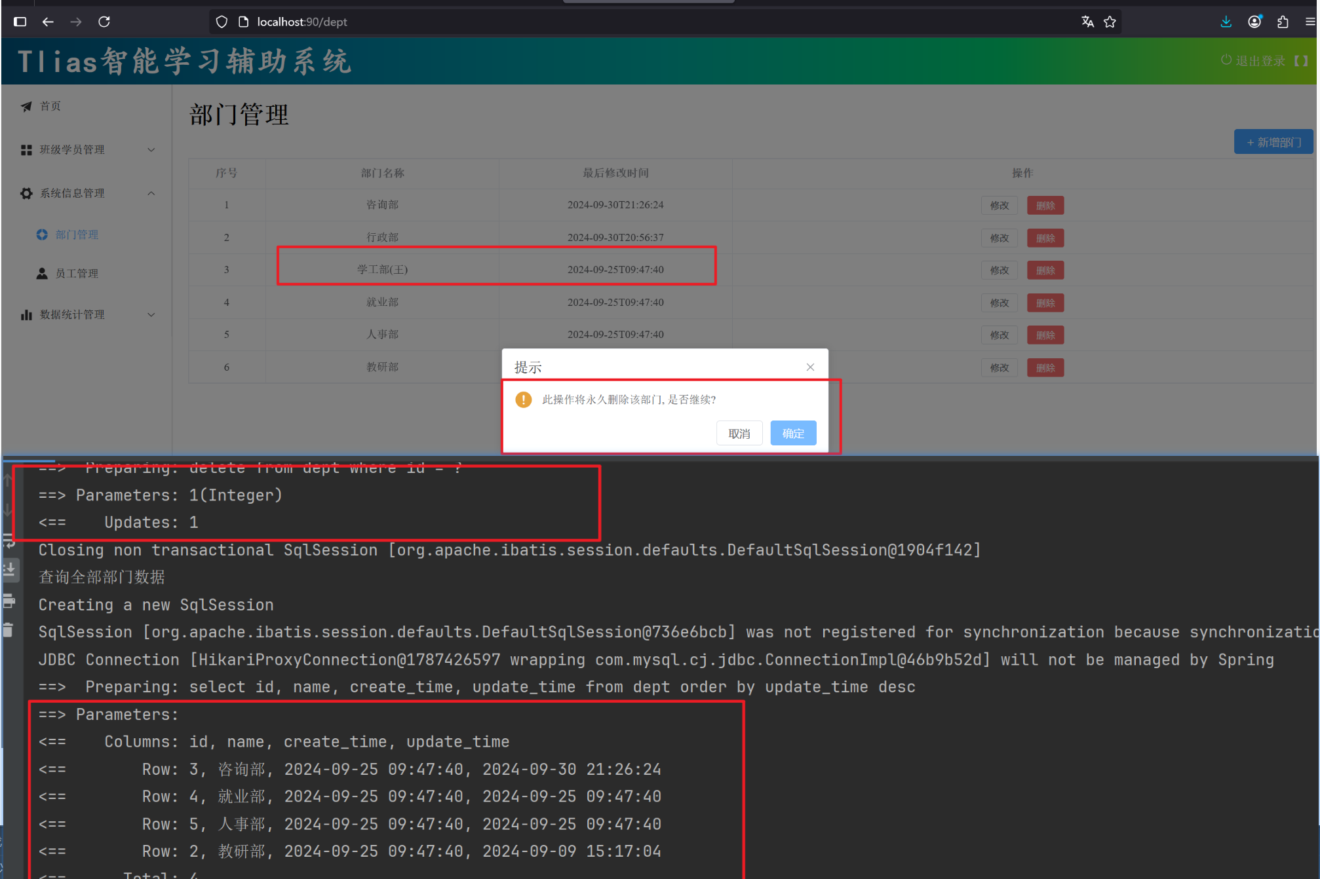Expand the 数据统计管理 menu chevron
The width and height of the screenshot is (1320, 879).
pos(151,315)
